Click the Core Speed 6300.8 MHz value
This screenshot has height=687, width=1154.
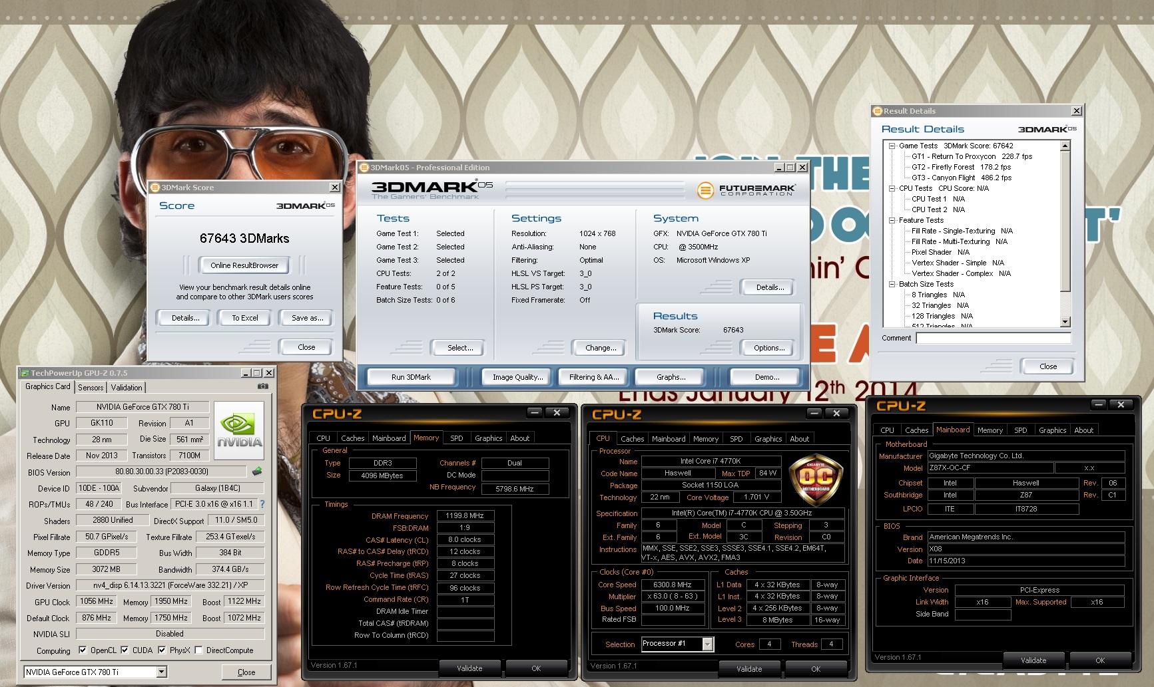tap(673, 585)
